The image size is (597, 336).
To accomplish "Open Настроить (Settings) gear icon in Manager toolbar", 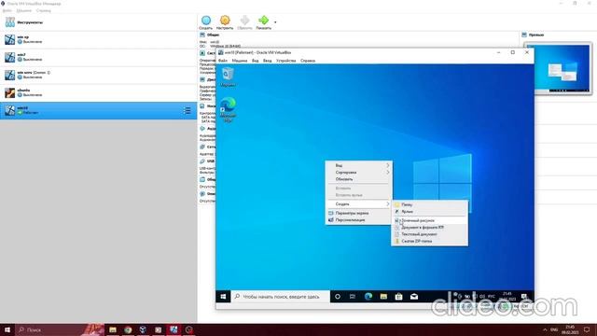I will tap(225, 22).
